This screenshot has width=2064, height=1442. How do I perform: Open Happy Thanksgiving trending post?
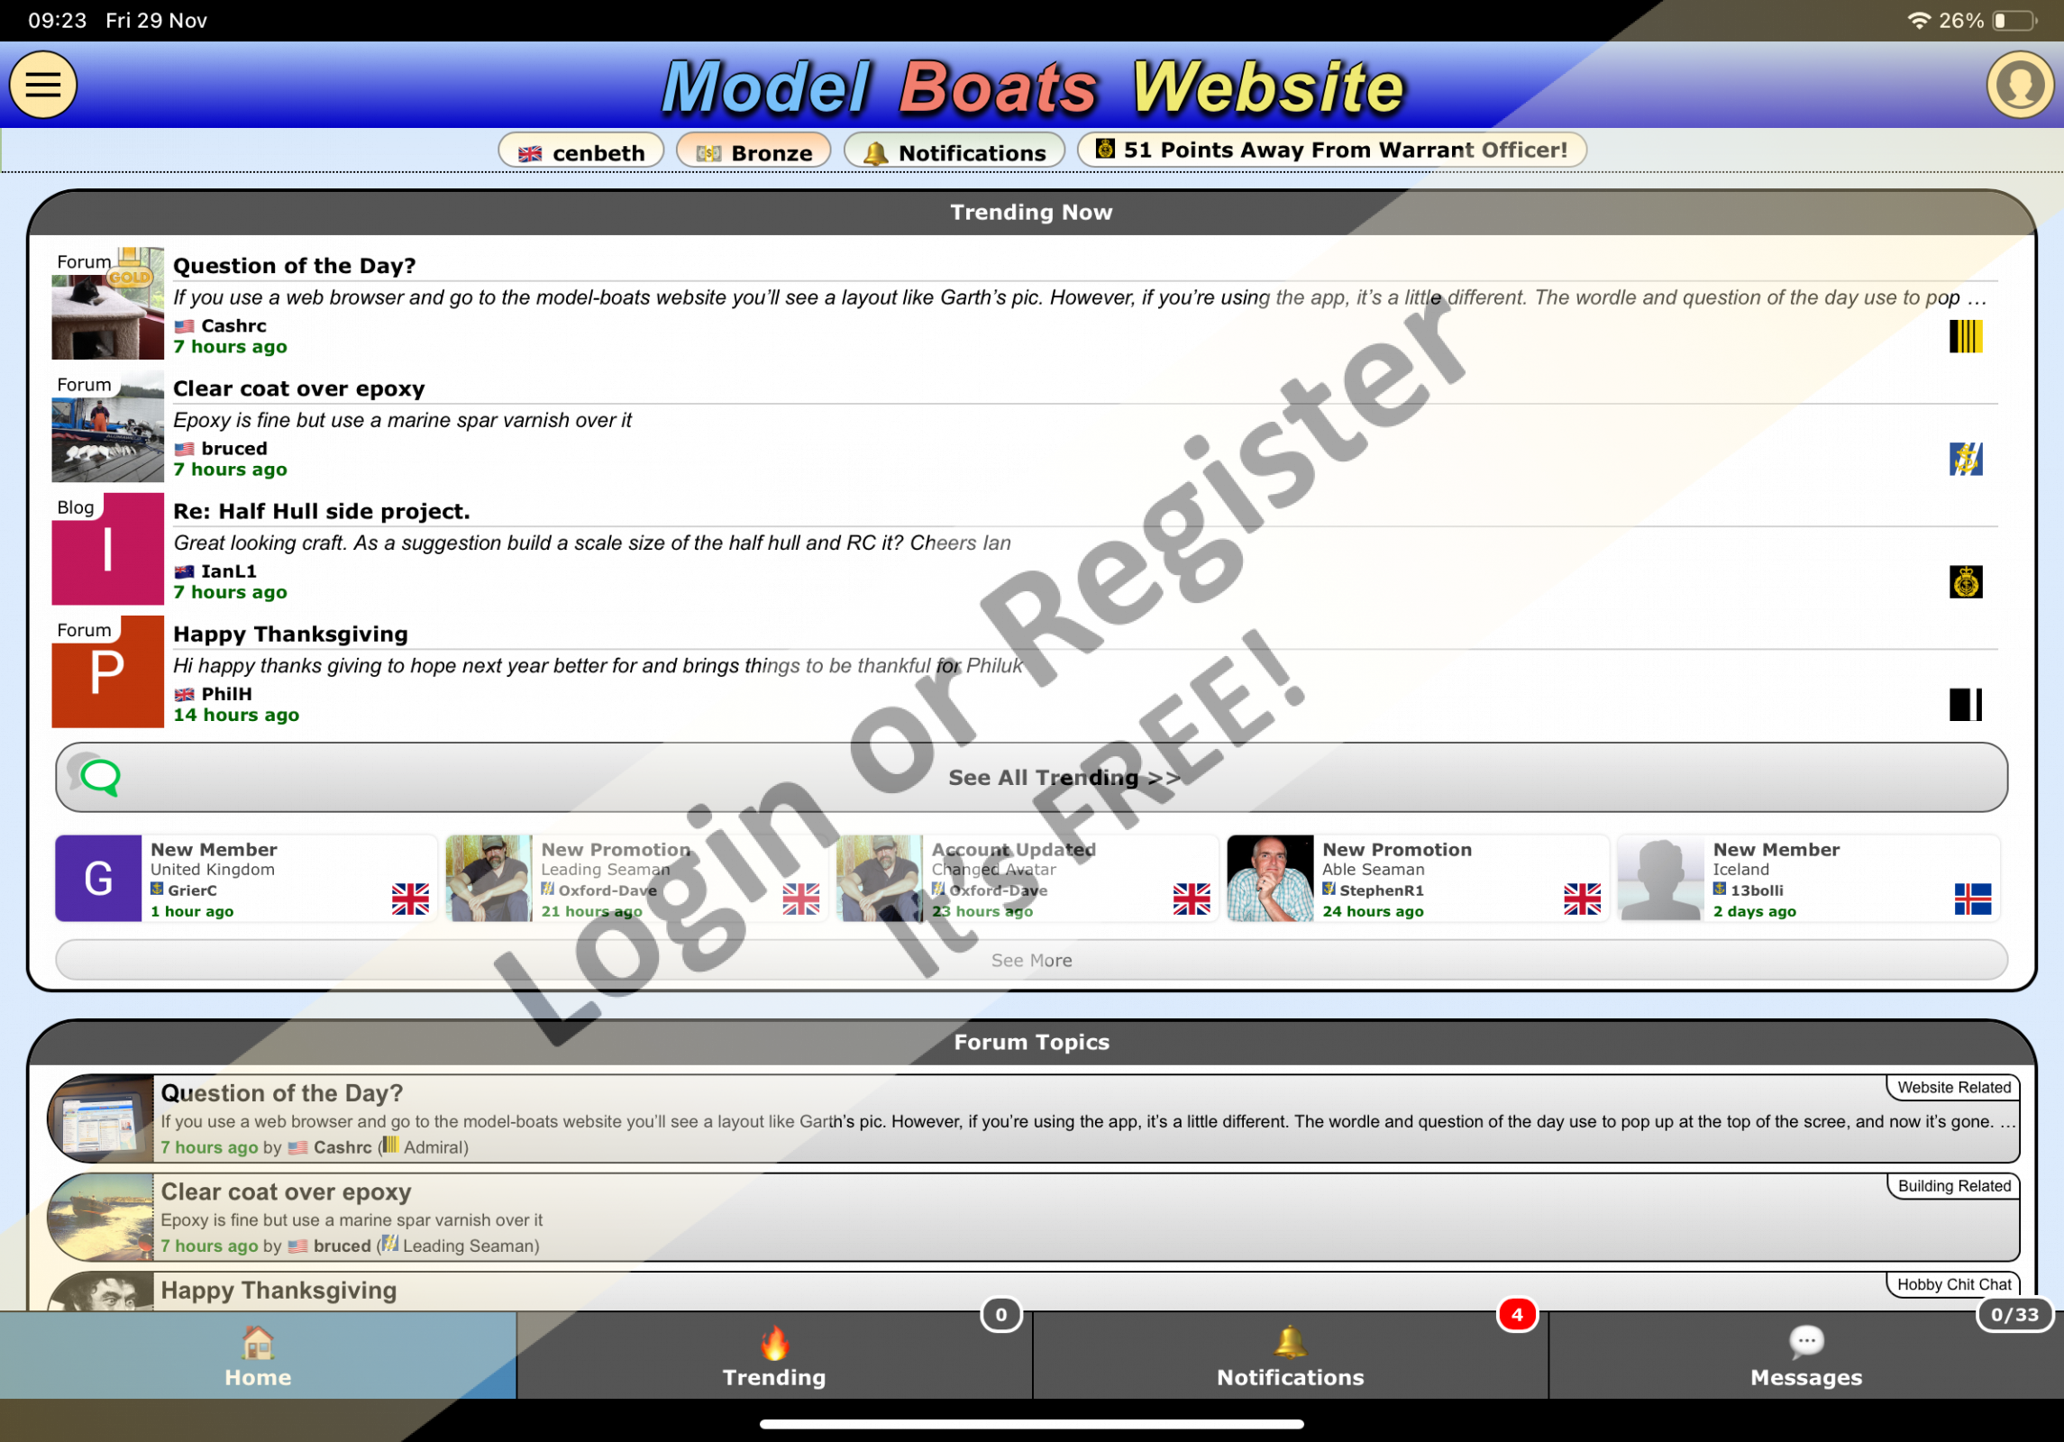tap(290, 634)
